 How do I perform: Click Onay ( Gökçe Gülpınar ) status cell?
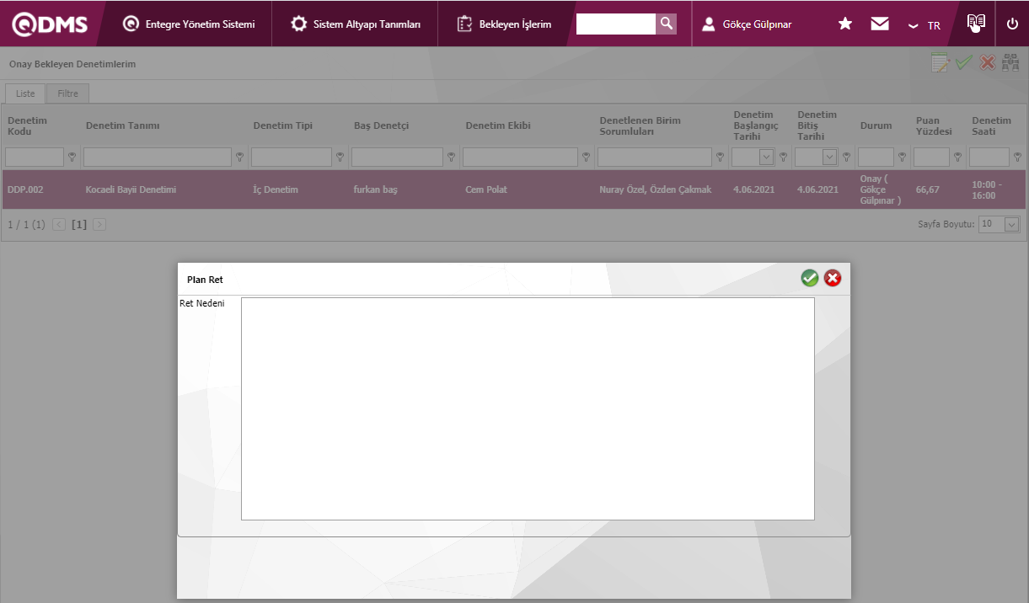(881, 189)
